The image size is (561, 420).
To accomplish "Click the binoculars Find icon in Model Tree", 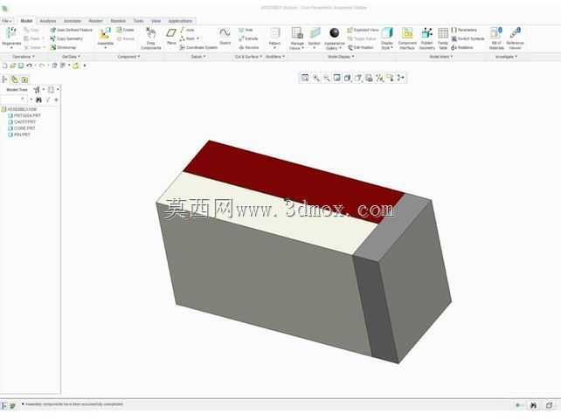I will (x=38, y=100).
